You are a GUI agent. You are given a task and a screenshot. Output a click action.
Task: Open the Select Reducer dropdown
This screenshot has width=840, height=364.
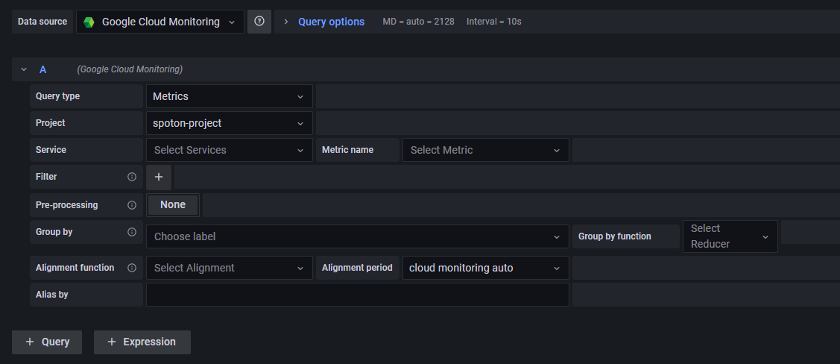[730, 236]
